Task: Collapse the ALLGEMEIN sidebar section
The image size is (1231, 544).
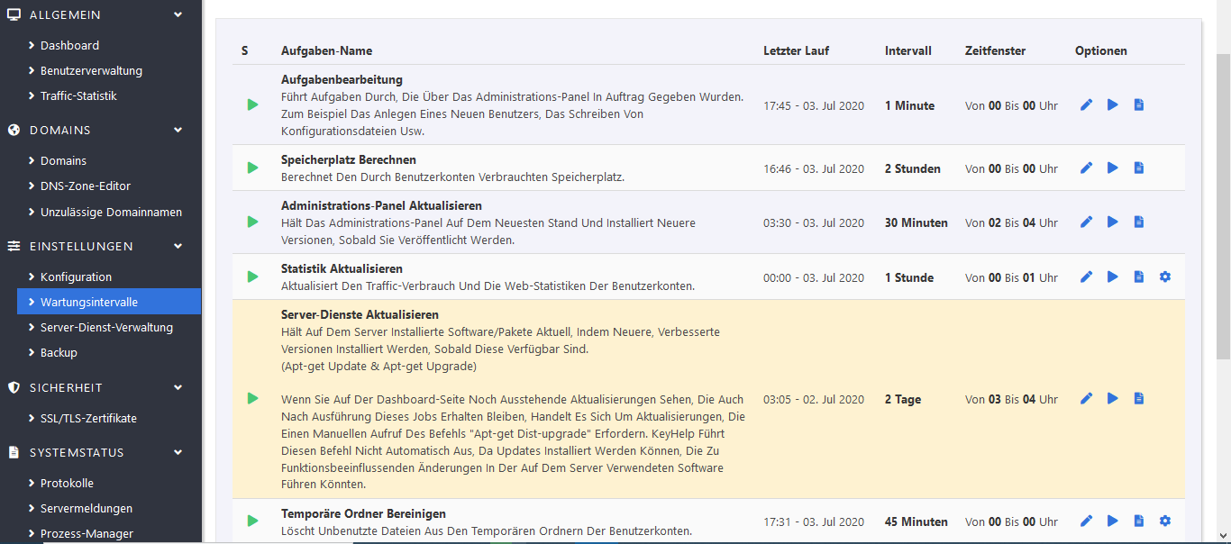Action: 178,15
